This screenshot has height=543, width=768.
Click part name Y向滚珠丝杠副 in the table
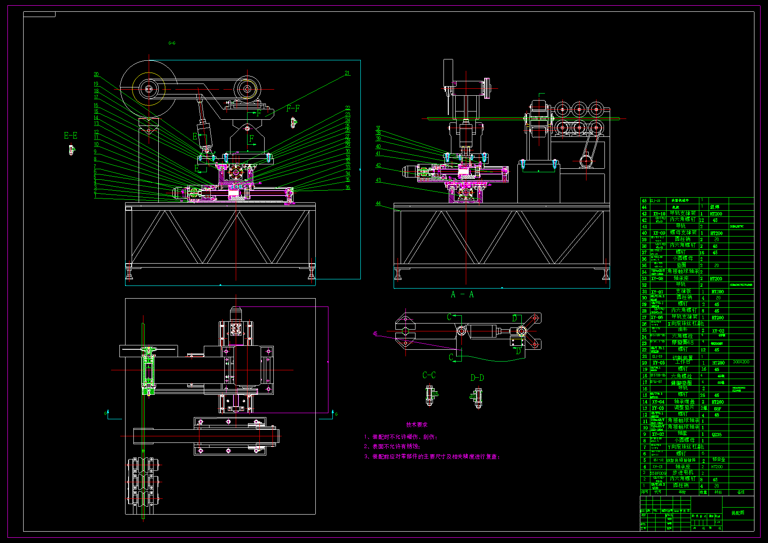(x=685, y=447)
